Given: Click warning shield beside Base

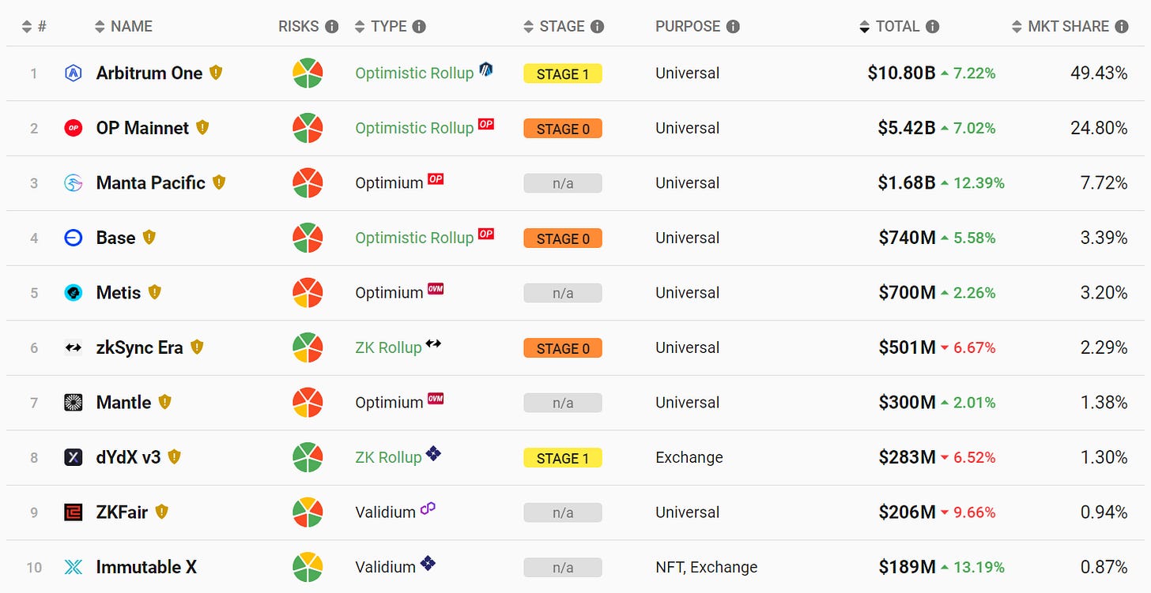Looking at the screenshot, I should pyautogui.click(x=149, y=237).
